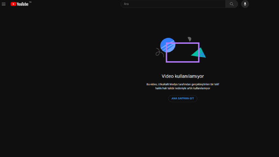Click the 'Video kullanılamıyor' heading
The height and width of the screenshot is (157, 279).
click(x=183, y=76)
